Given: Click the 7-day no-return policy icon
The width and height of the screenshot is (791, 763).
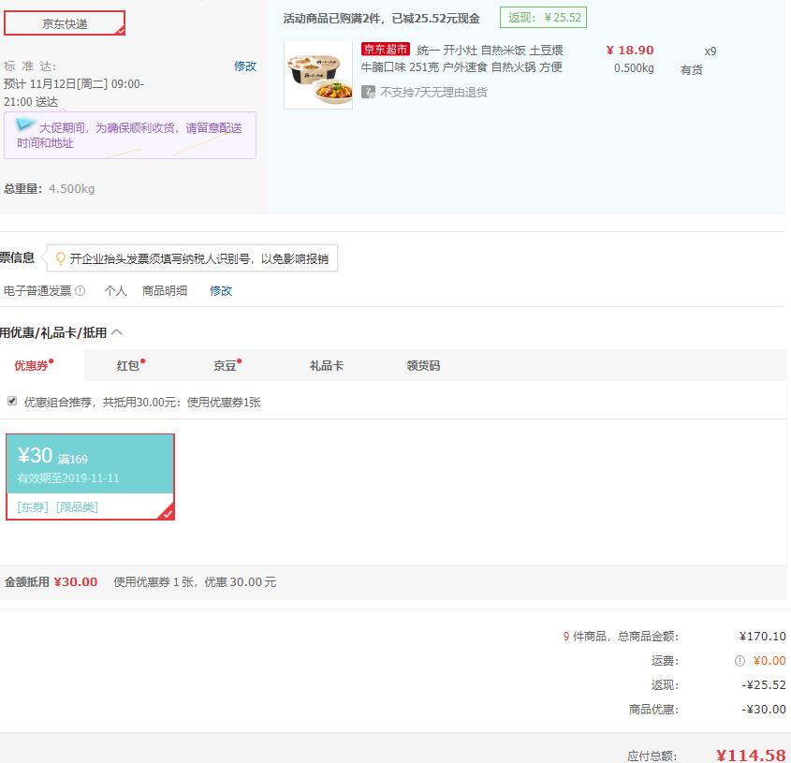Looking at the screenshot, I should pos(368,92).
